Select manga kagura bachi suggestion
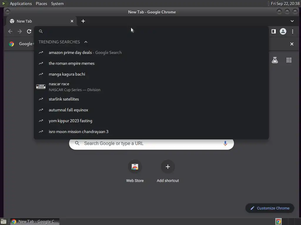Screen dimensions: 301x225 pos(151,74)
